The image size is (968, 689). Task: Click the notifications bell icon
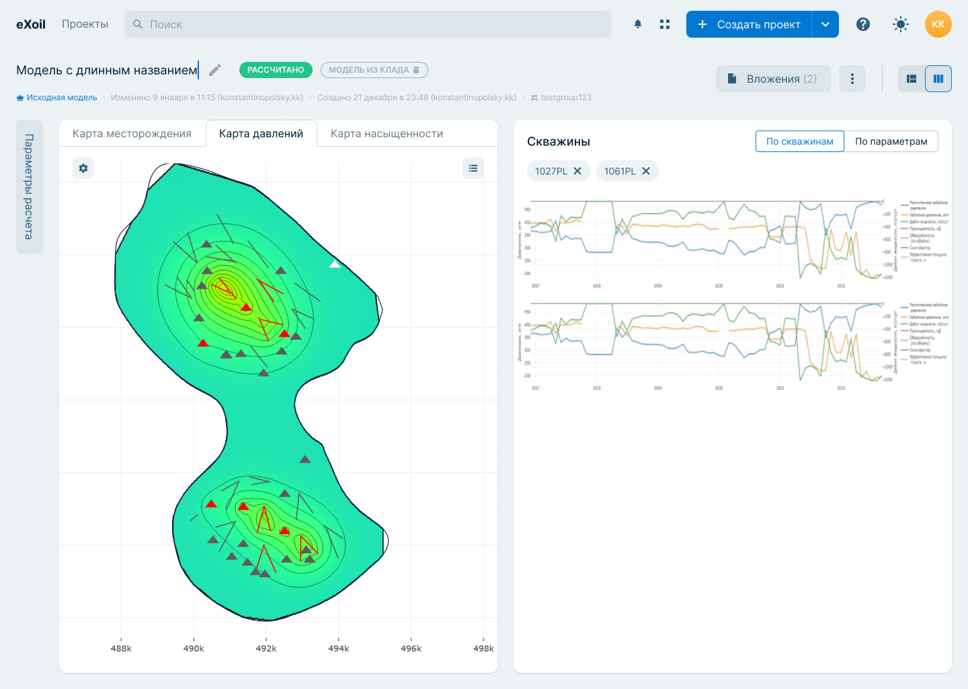coord(638,24)
